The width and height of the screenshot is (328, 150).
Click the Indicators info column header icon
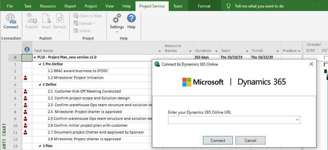(27, 49)
